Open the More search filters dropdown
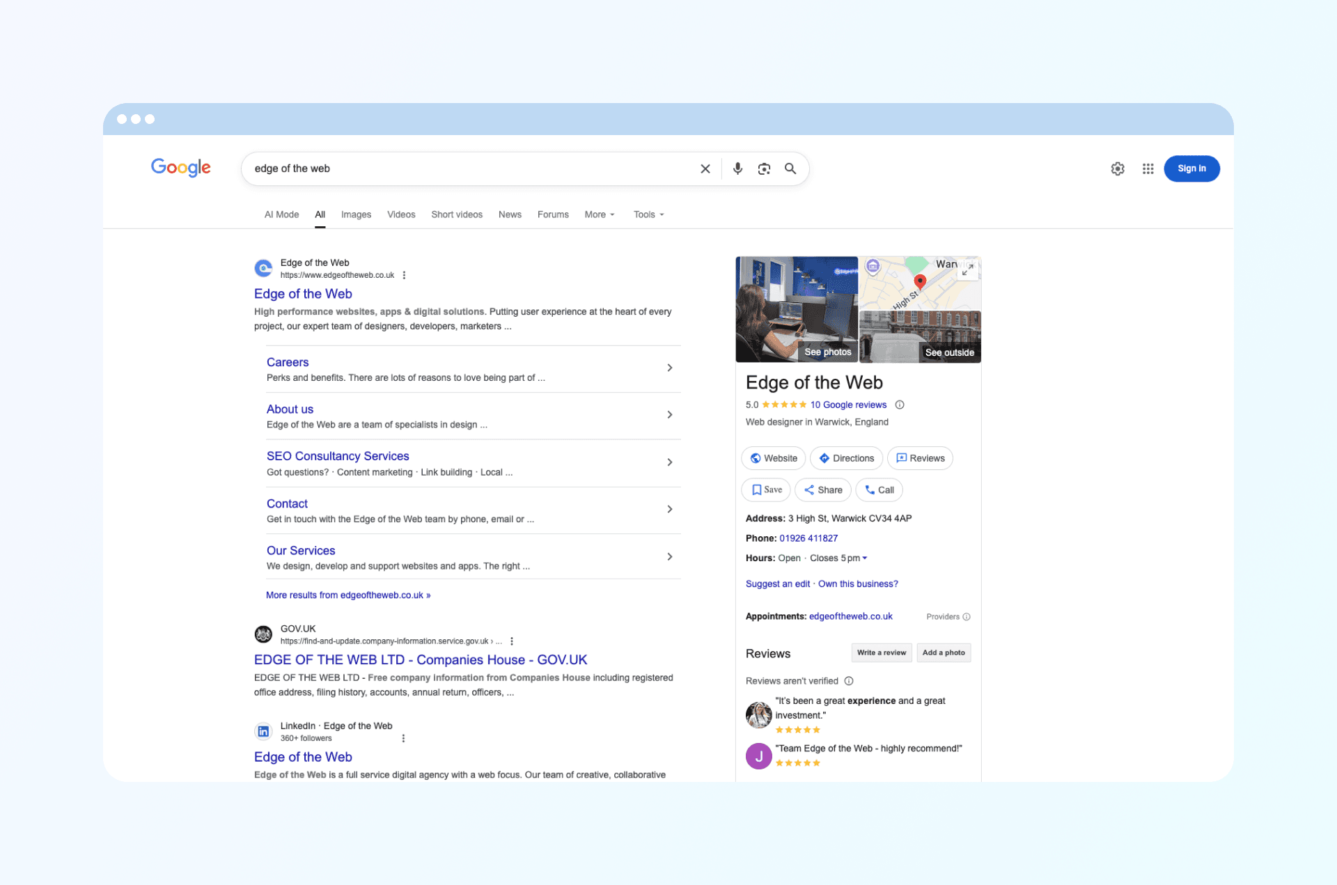The height and width of the screenshot is (885, 1337). pos(600,214)
